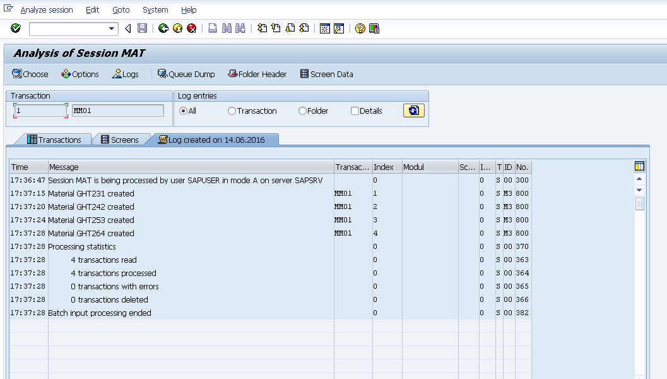Select the Folder radio button

tap(302, 111)
